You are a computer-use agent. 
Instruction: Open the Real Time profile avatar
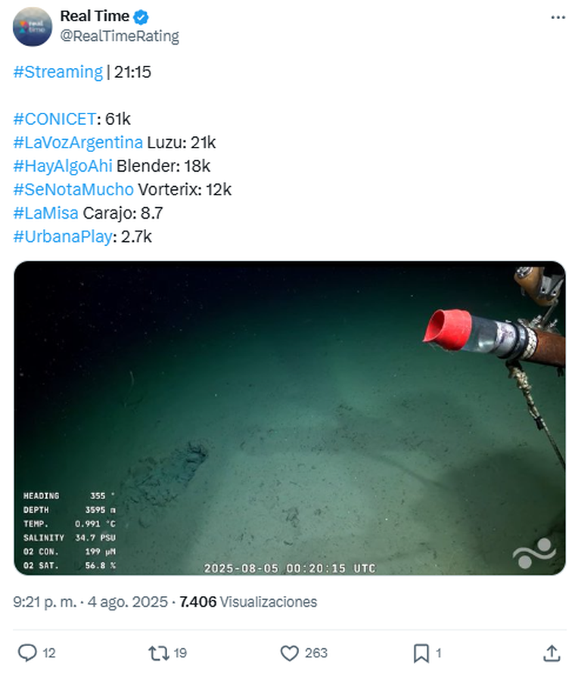coord(33,26)
